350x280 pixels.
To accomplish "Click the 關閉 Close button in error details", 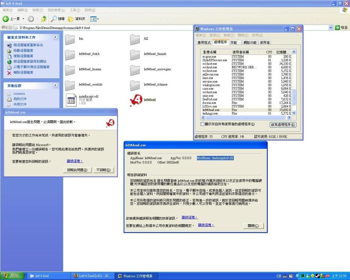I will pos(254,226).
